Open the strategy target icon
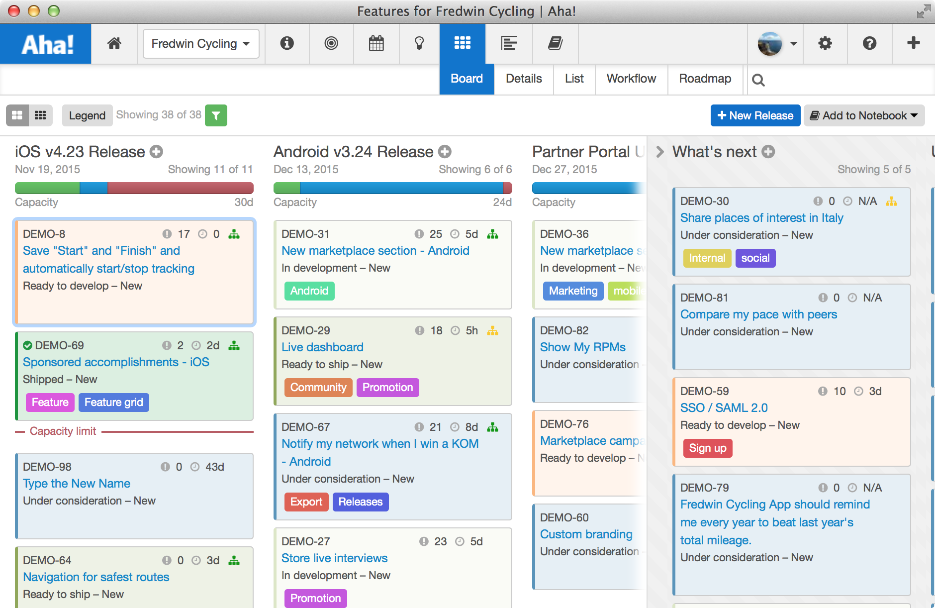The width and height of the screenshot is (935, 608). (331, 43)
